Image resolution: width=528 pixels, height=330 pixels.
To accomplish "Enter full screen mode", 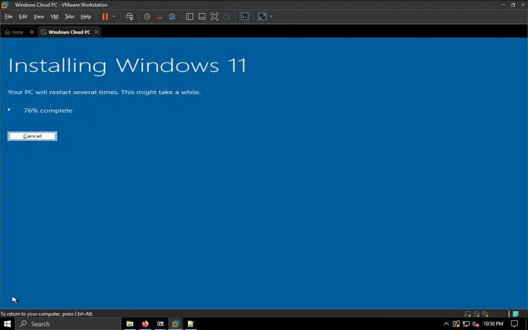I will click(214, 16).
